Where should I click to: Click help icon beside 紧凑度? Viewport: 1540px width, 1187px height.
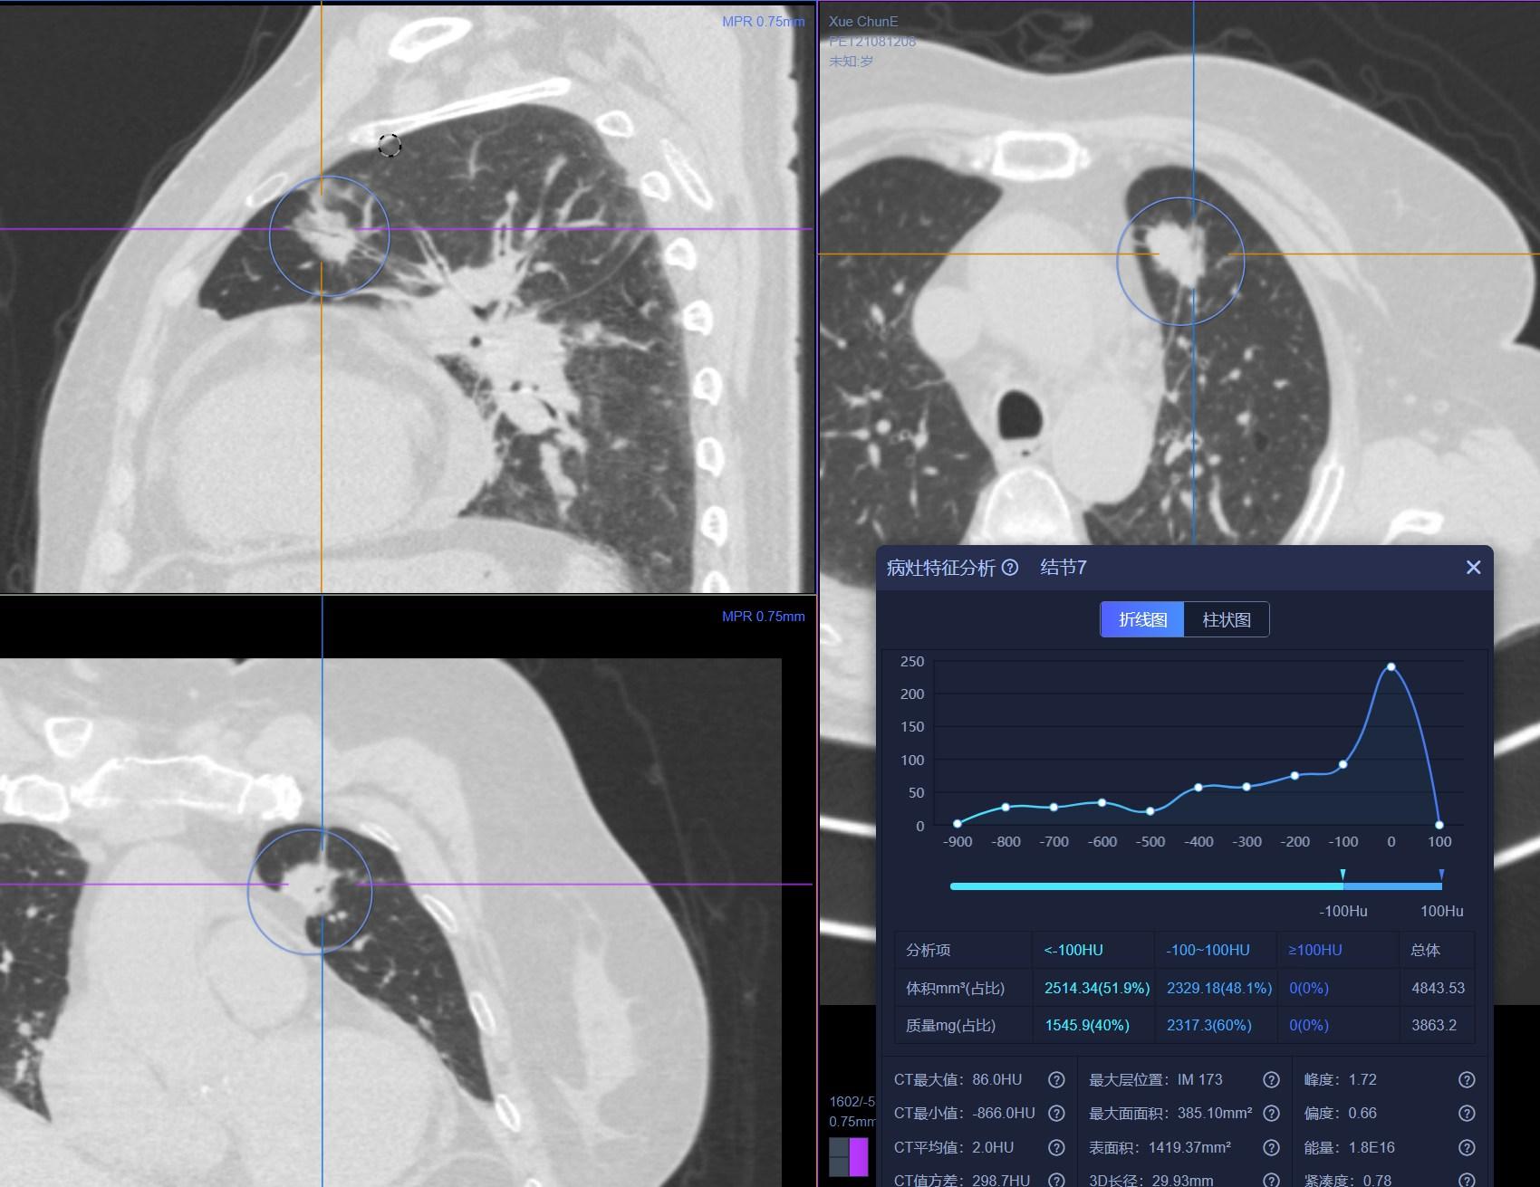click(x=1467, y=1181)
